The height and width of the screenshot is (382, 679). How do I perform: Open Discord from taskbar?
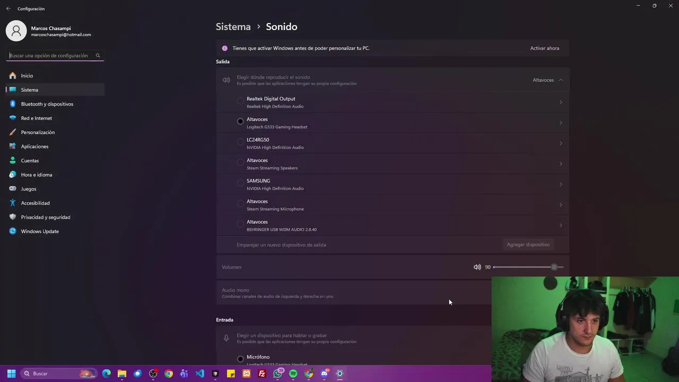point(325,374)
